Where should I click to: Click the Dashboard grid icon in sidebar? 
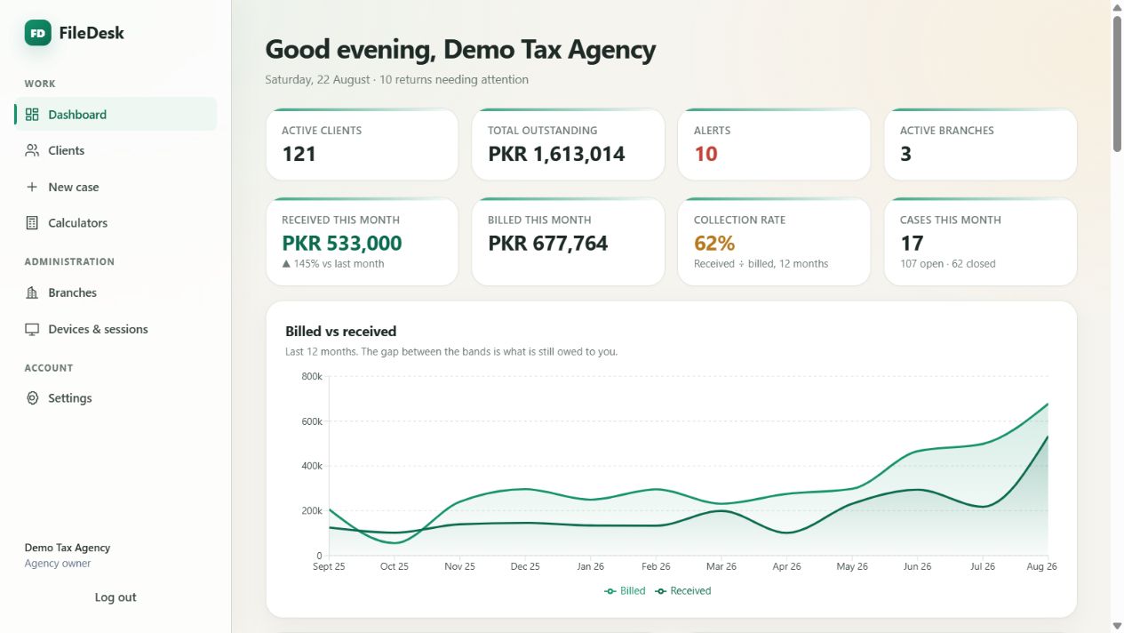click(32, 114)
